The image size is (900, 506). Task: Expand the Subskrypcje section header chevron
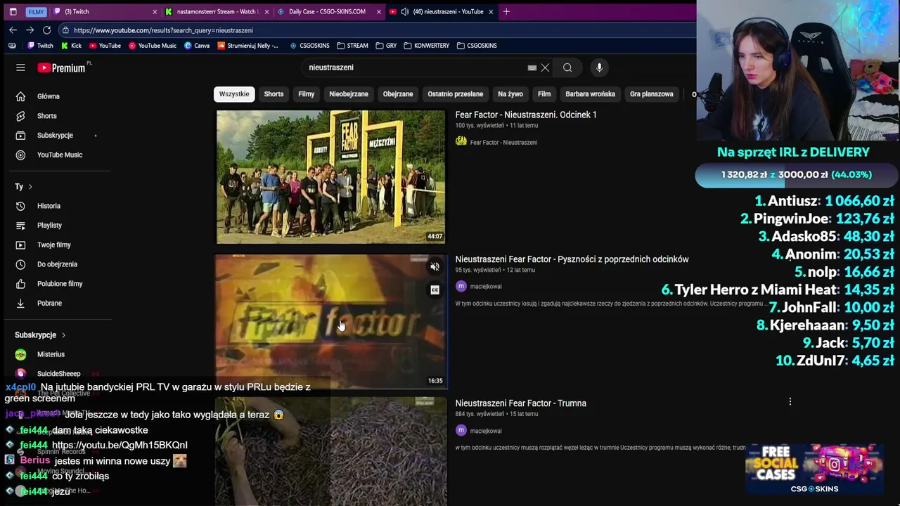click(x=63, y=335)
